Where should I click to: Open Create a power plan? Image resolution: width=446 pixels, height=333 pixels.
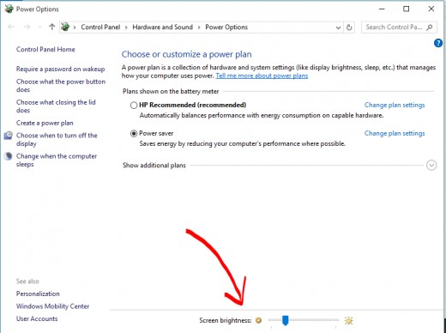[x=45, y=123]
